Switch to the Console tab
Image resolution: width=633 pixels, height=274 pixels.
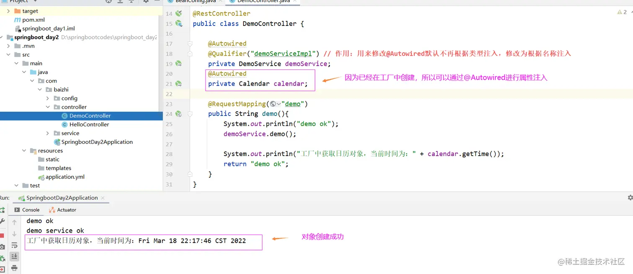(27, 210)
